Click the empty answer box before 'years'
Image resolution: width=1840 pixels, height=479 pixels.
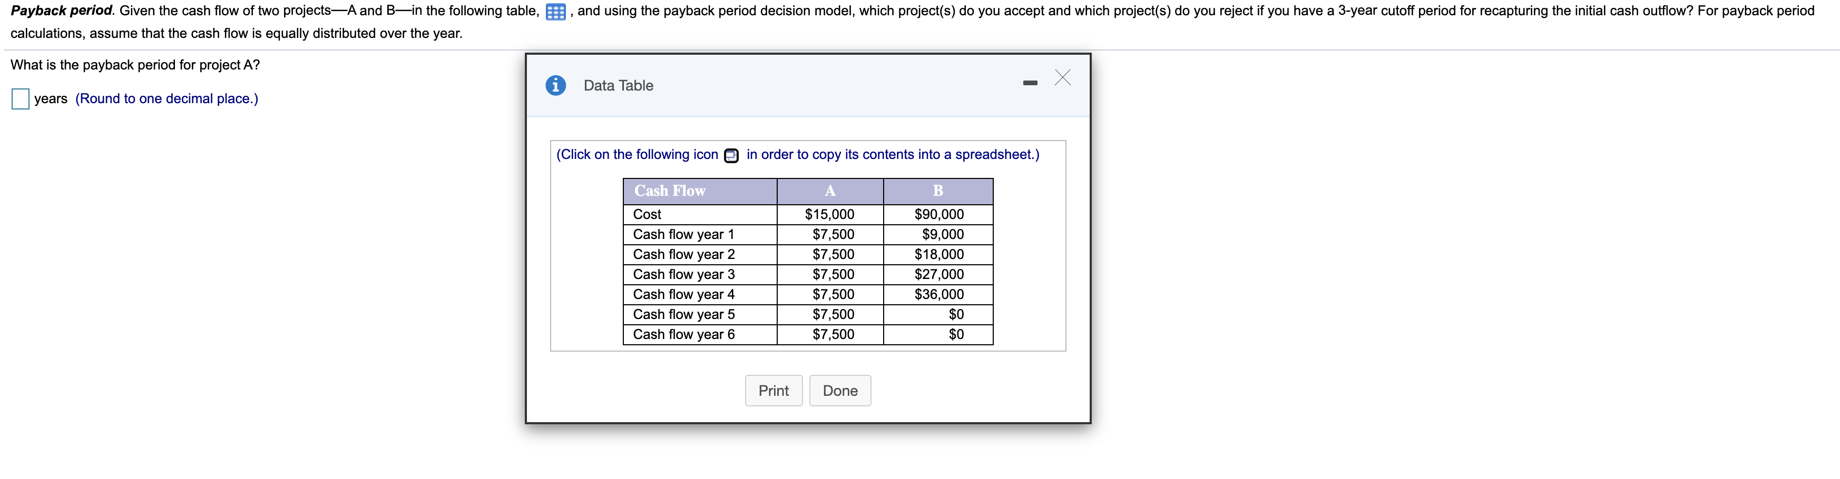tap(21, 99)
